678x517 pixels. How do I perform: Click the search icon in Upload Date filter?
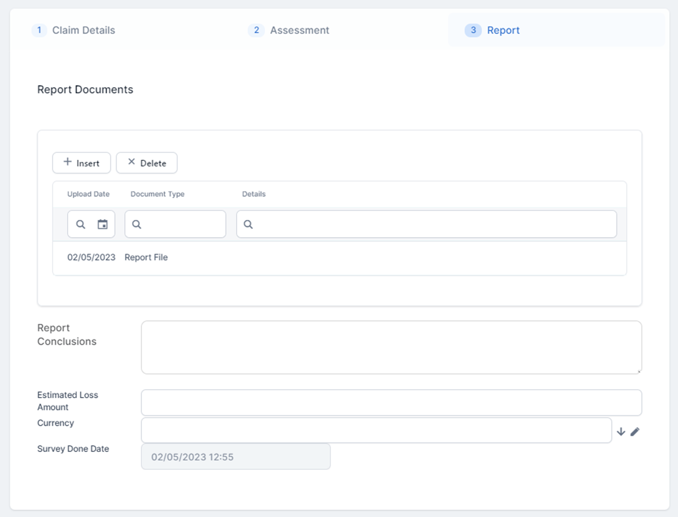81,224
